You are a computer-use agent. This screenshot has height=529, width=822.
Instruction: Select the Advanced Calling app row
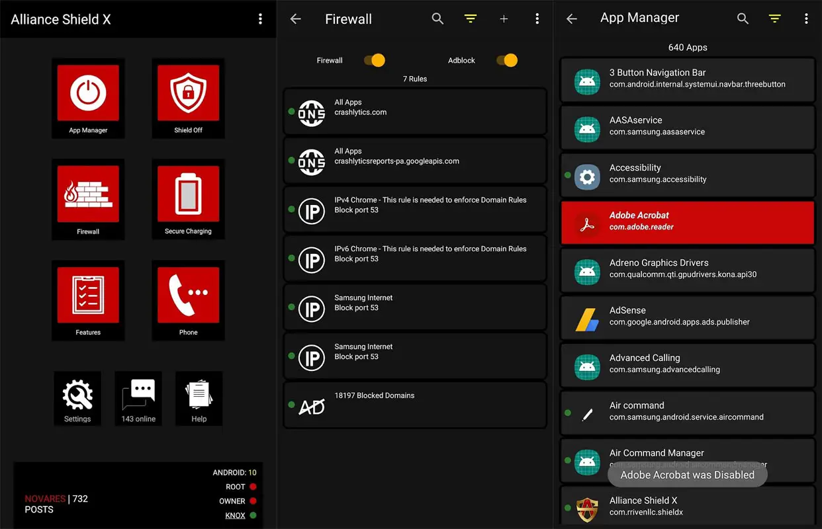[688, 366]
